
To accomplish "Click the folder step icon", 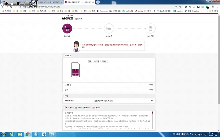I will point(109,29).
